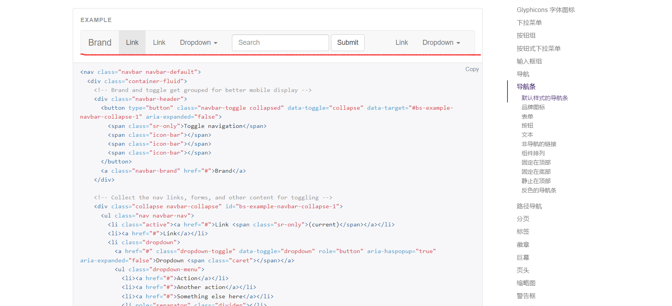Viewport: 672px width, 306px height.
Task: Open 固定在底部 sub-item
Action: (536, 172)
